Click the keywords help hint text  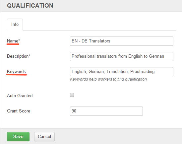pyautogui.click(x=108, y=79)
